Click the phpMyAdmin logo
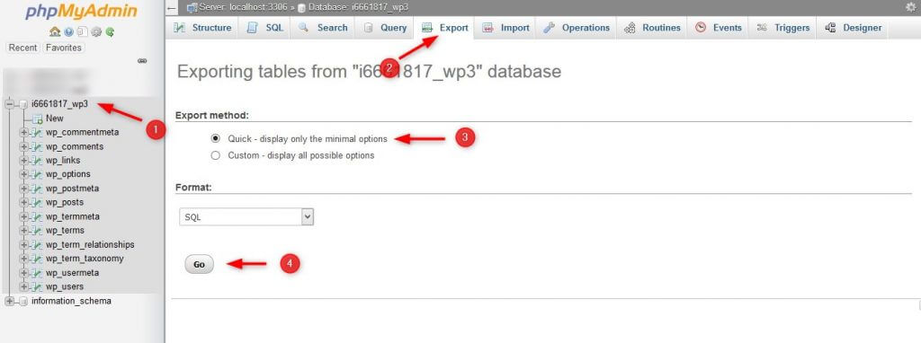921x343 pixels. (81, 12)
